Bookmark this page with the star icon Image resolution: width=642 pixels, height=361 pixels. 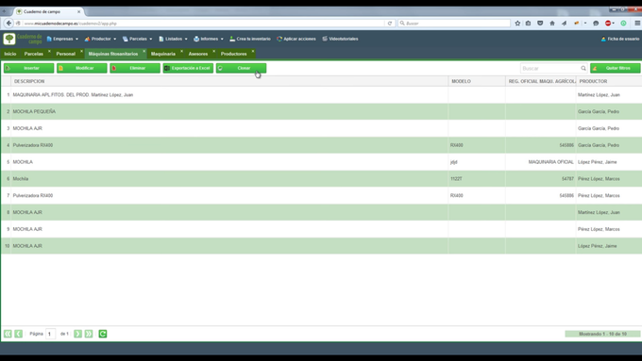(x=517, y=24)
